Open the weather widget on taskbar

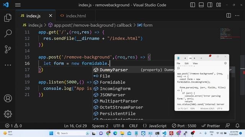pos(8,133)
